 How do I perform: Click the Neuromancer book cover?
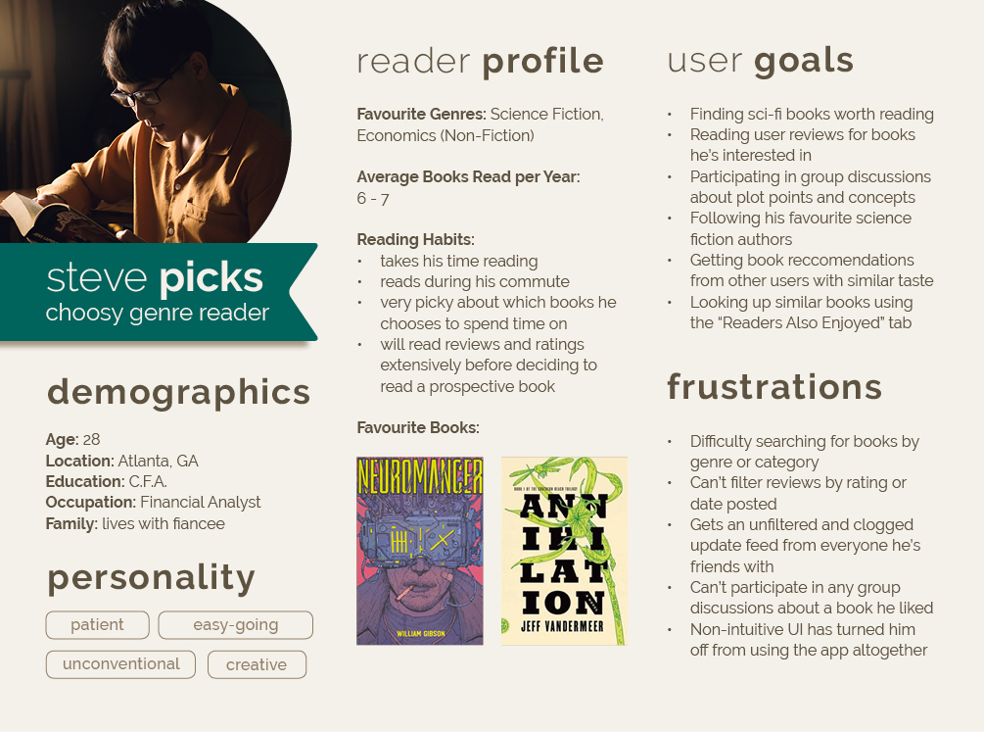click(420, 551)
